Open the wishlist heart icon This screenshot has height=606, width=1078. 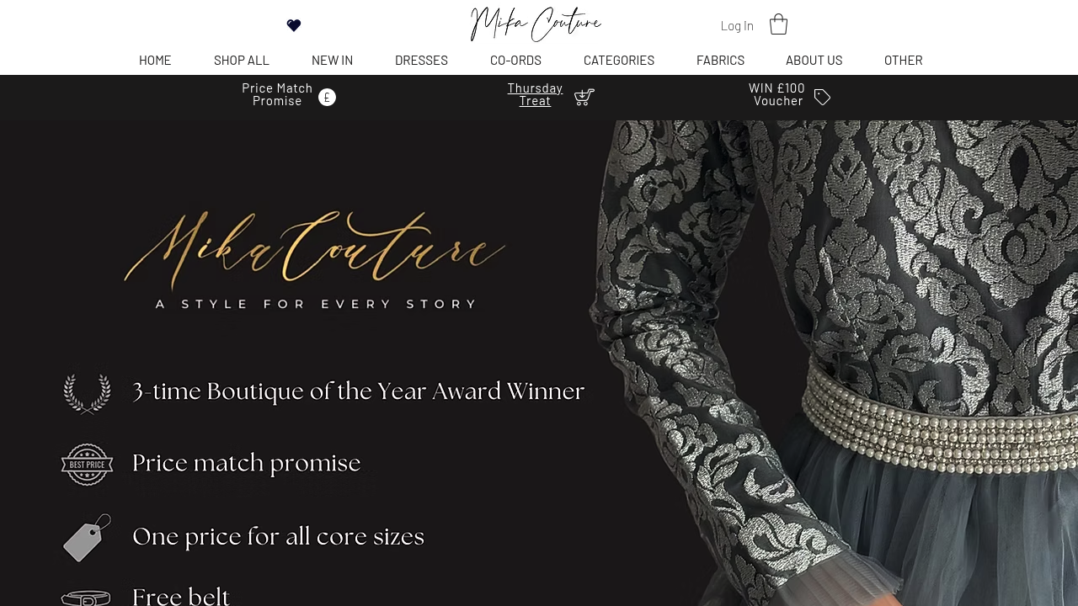[x=294, y=25]
